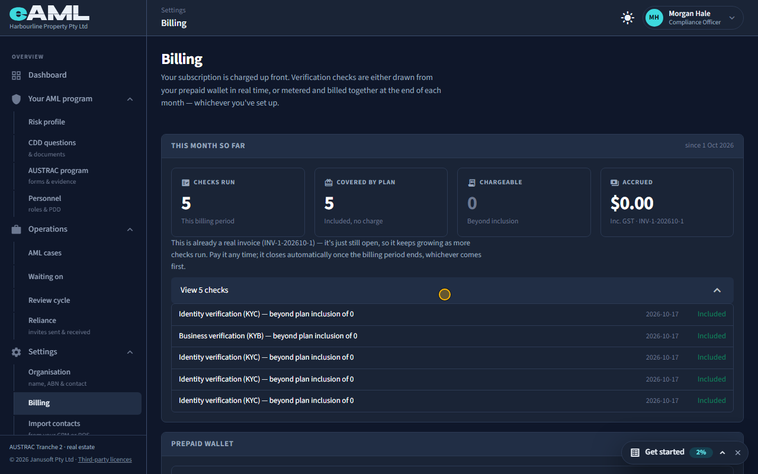Screen dimensions: 758x474
Task: Click the $0.00 accrued amount
Action: point(632,203)
